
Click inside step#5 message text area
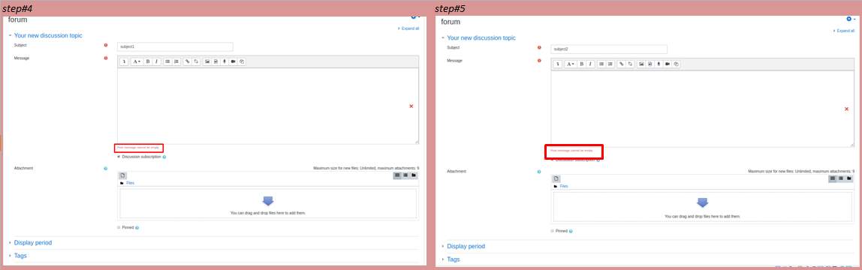pyautogui.click(x=703, y=109)
